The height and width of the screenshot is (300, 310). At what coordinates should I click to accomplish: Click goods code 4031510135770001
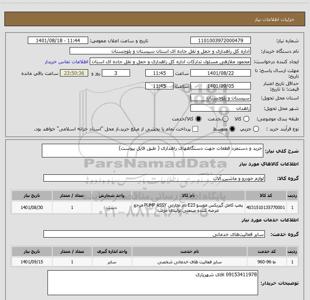[x=266, y=207]
